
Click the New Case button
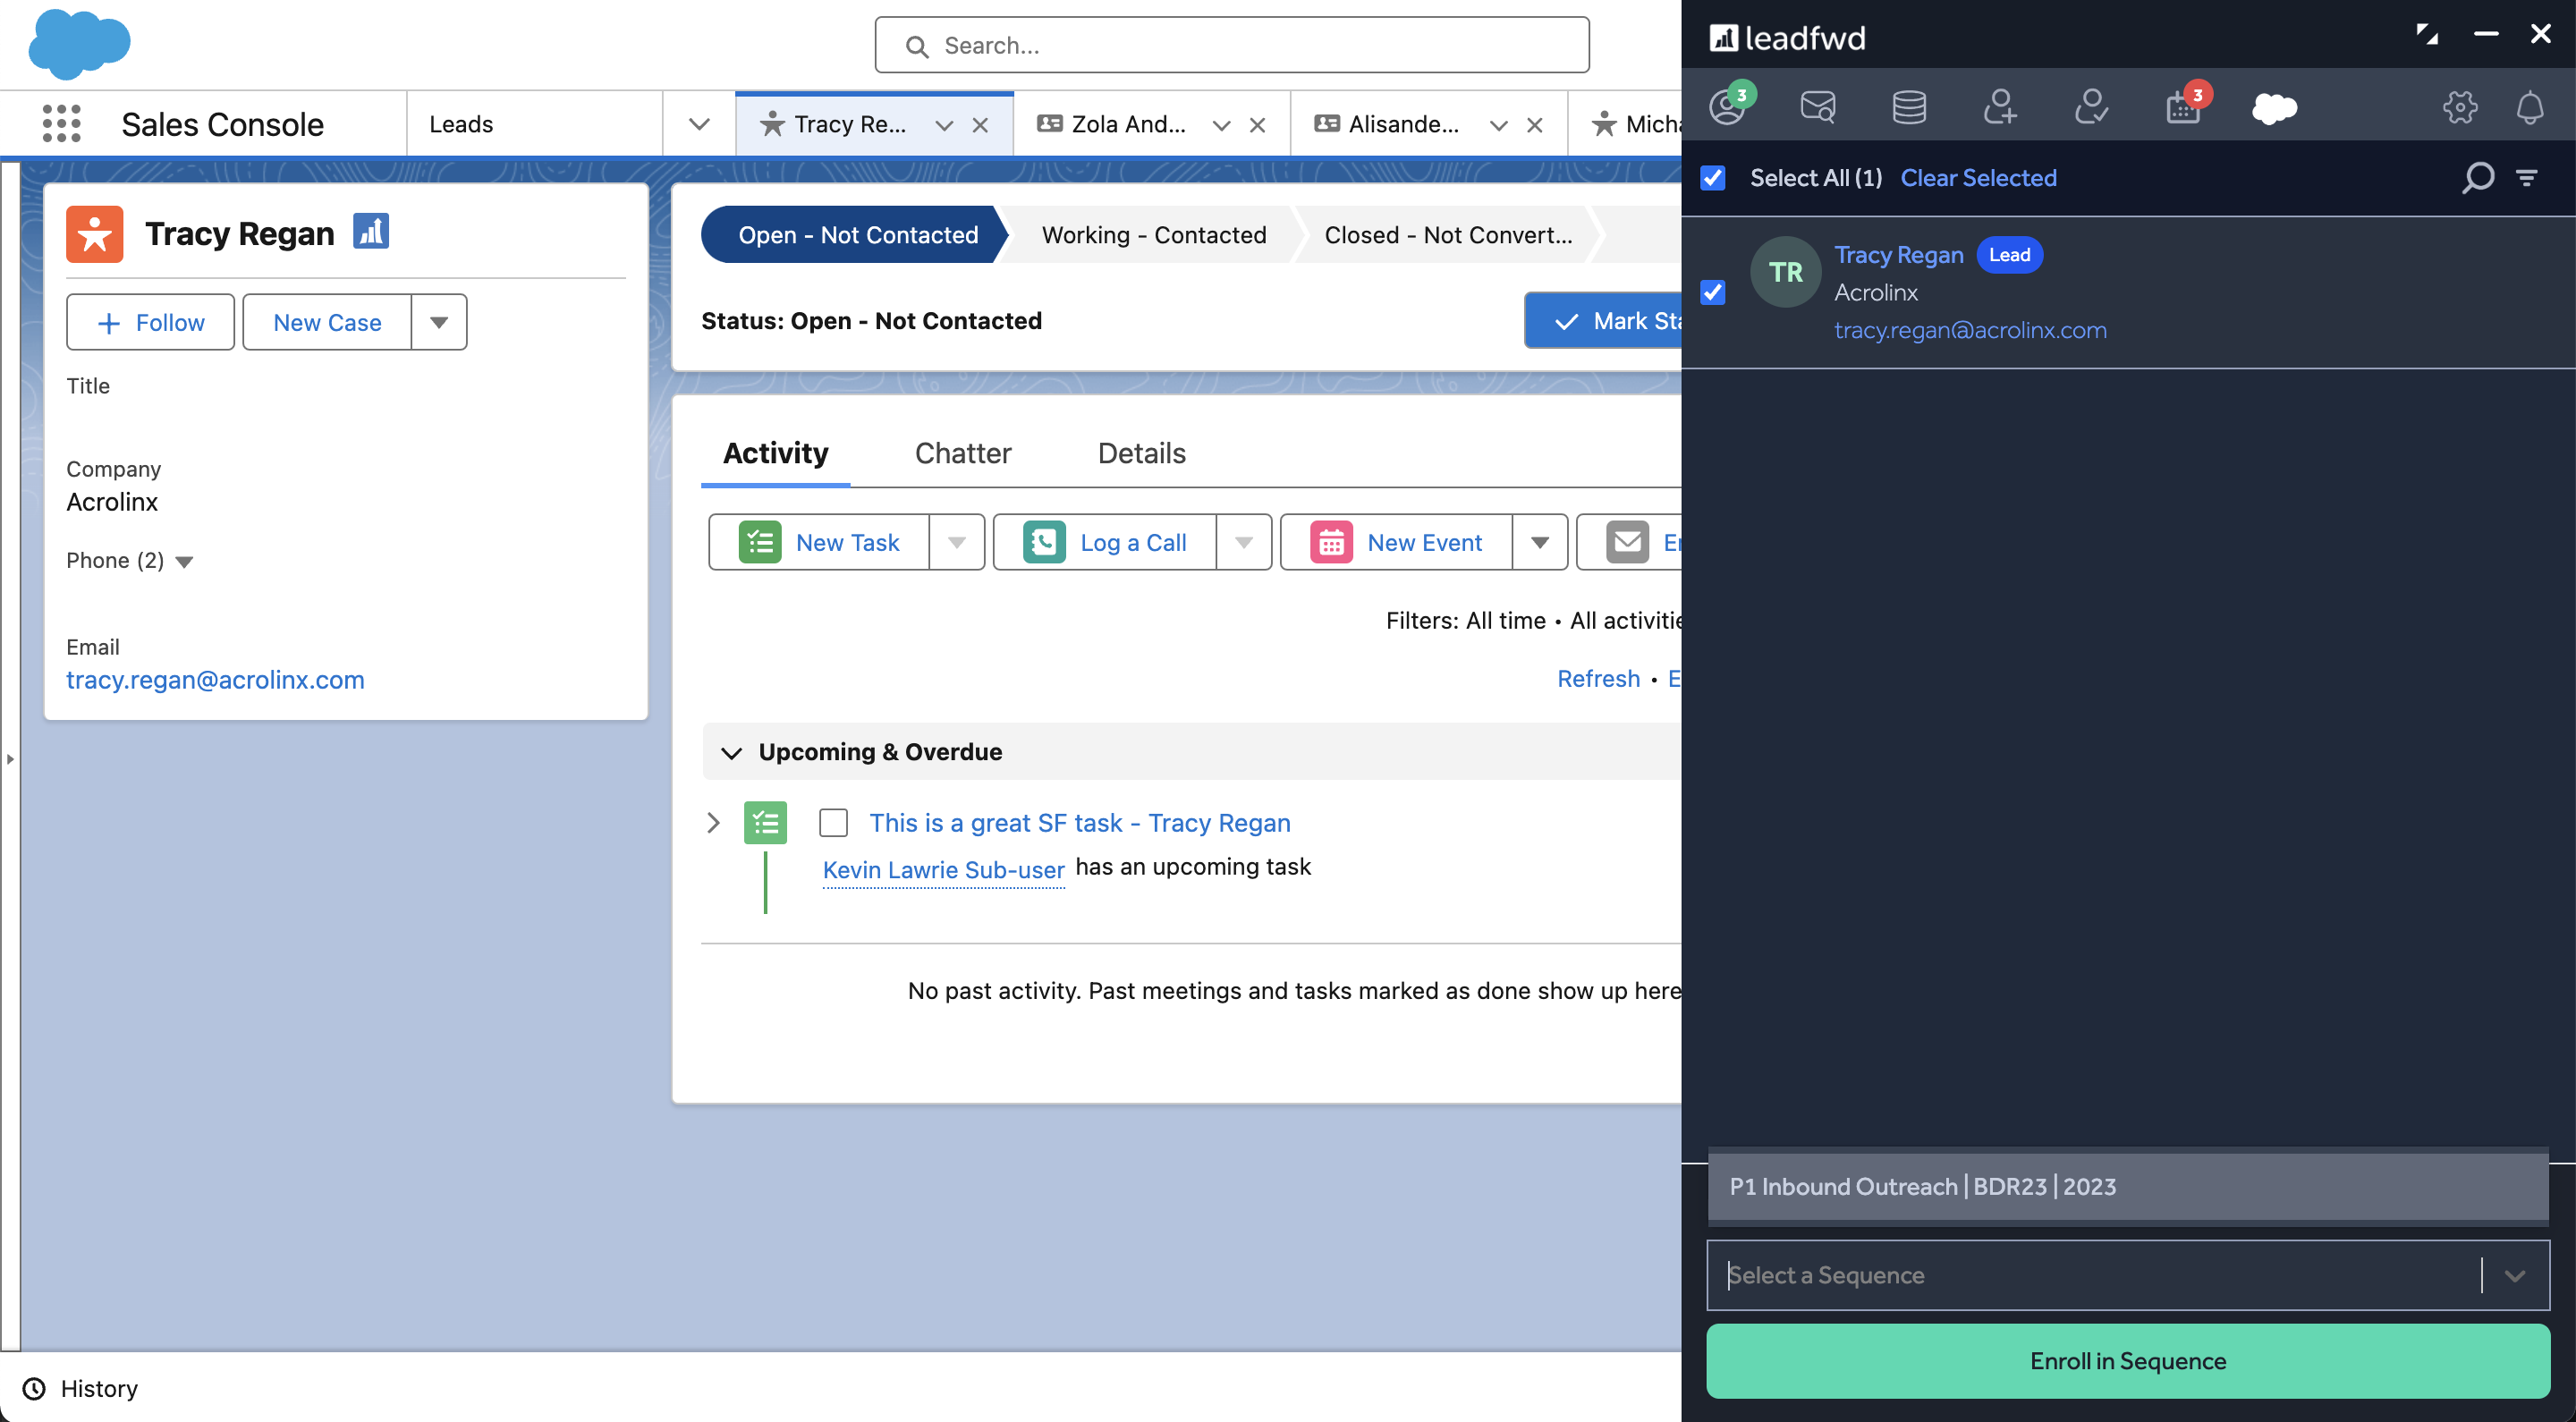click(x=327, y=322)
